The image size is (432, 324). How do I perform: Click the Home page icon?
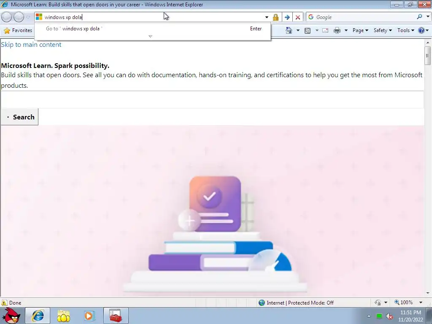[x=289, y=30]
